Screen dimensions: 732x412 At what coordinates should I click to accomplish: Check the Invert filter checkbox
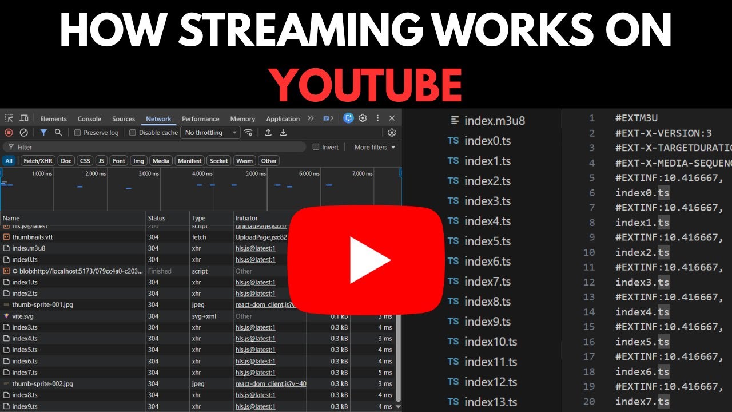(x=316, y=147)
